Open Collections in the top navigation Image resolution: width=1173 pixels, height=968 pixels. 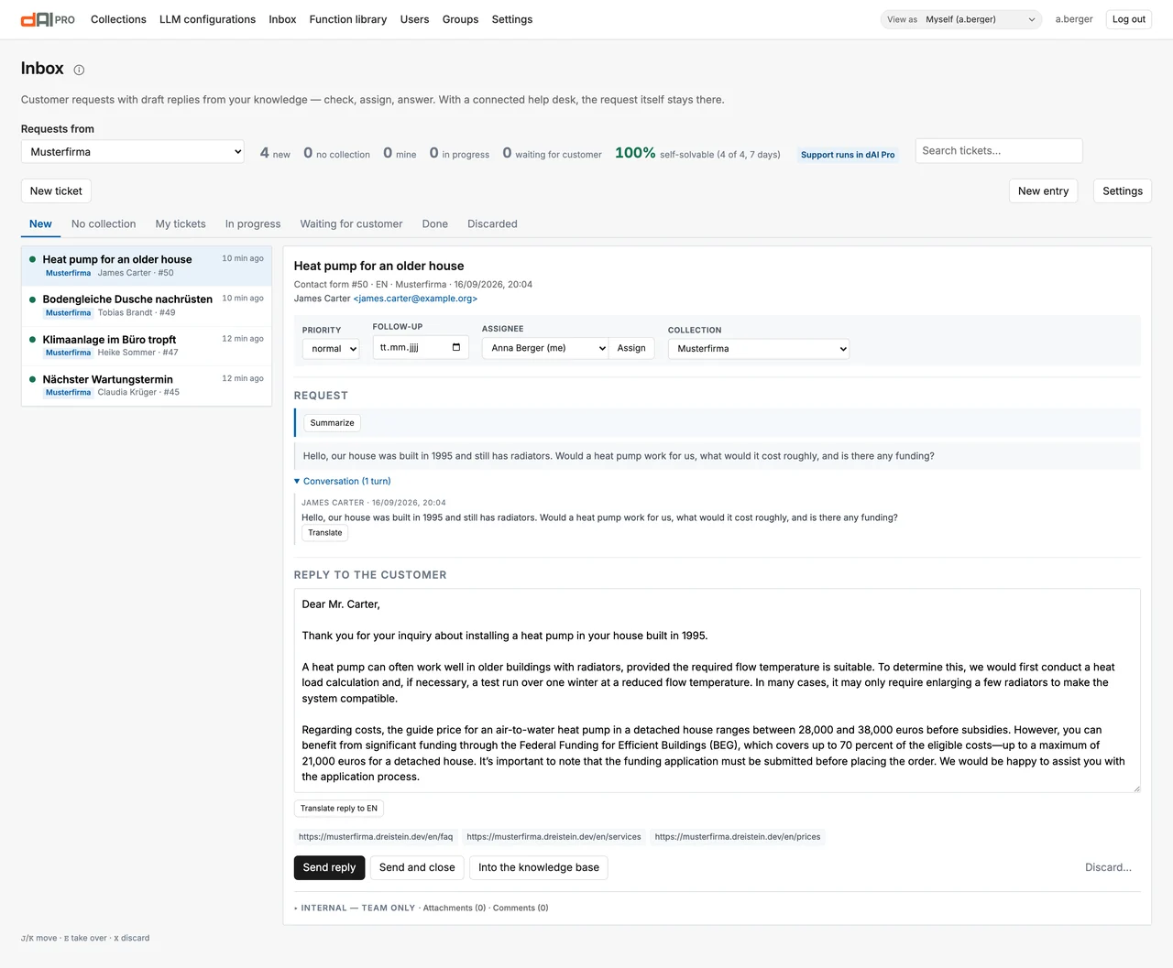click(118, 19)
